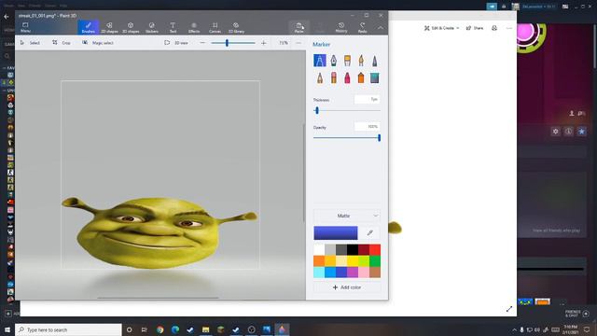
Task: Open the 3D library tab
Action: [x=236, y=27]
